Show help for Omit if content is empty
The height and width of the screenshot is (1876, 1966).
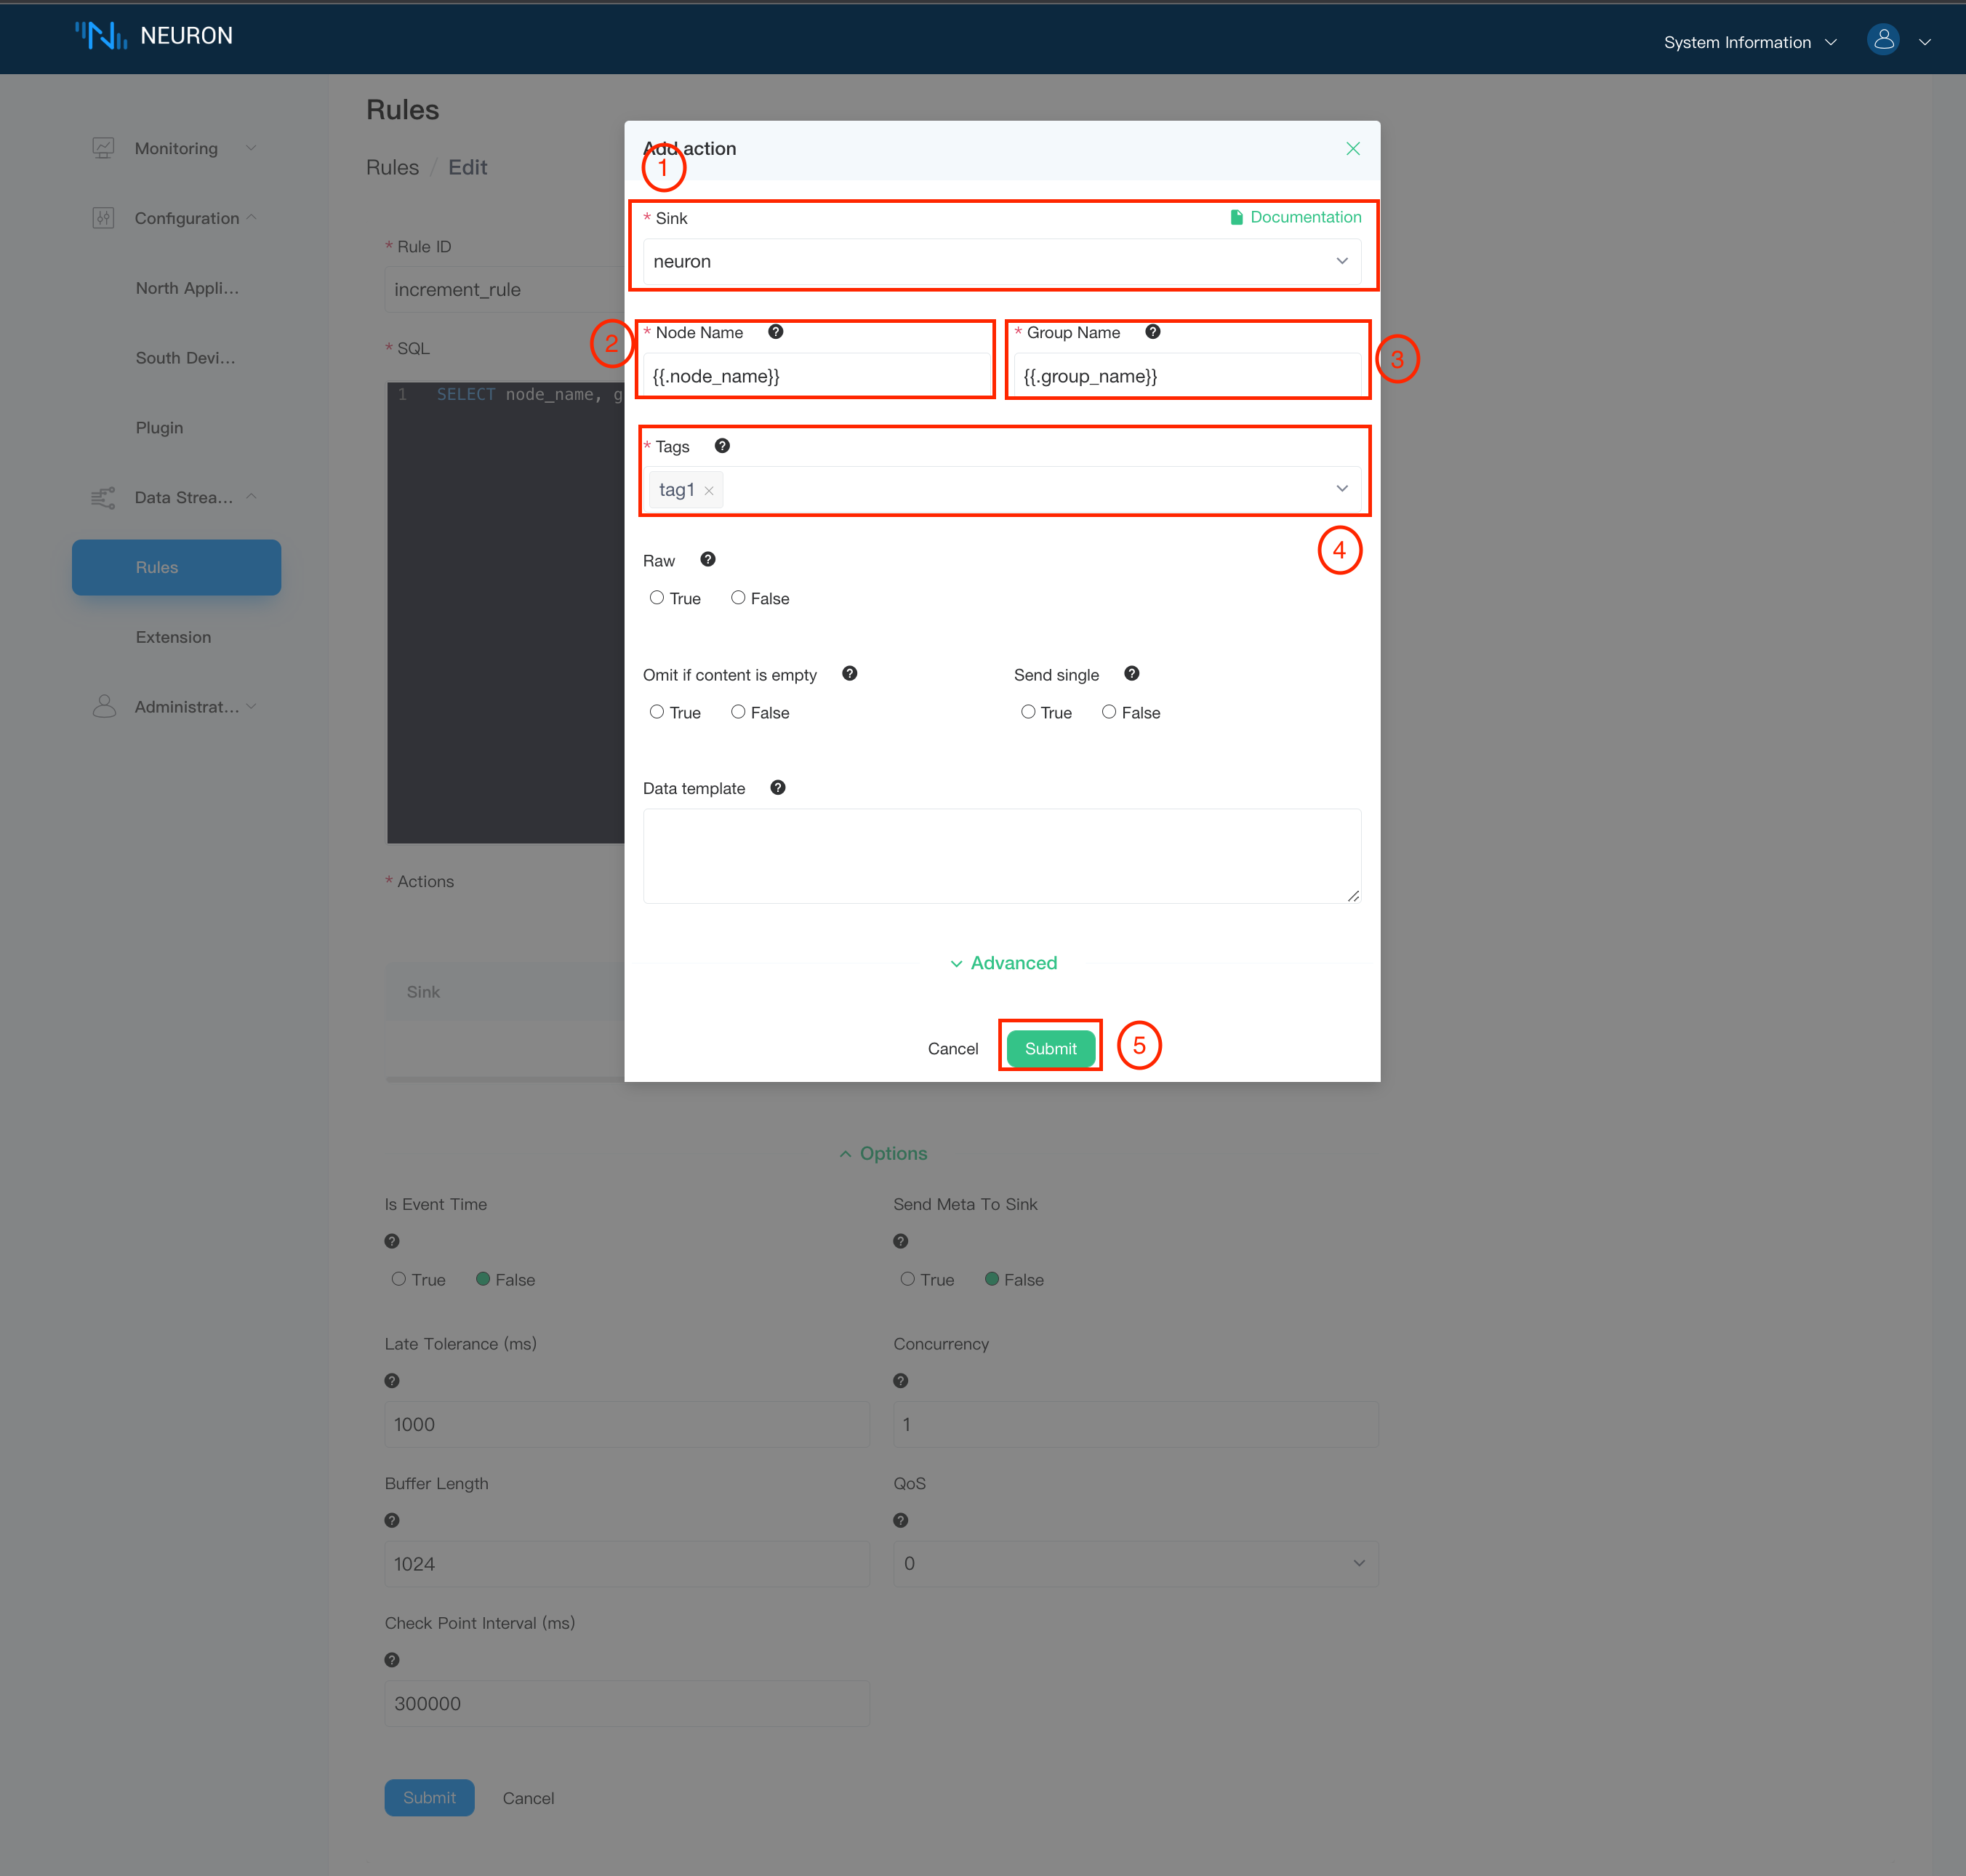pyautogui.click(x=850, y=674)
